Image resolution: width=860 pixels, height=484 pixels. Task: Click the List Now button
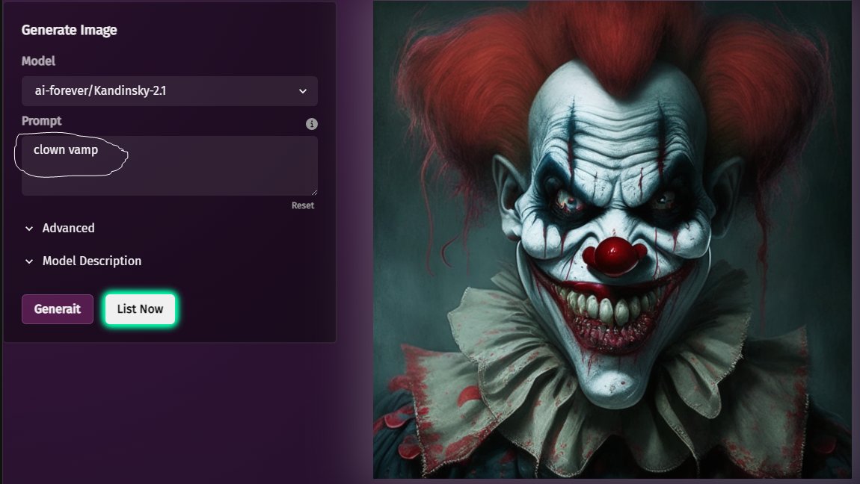point(140,309)
